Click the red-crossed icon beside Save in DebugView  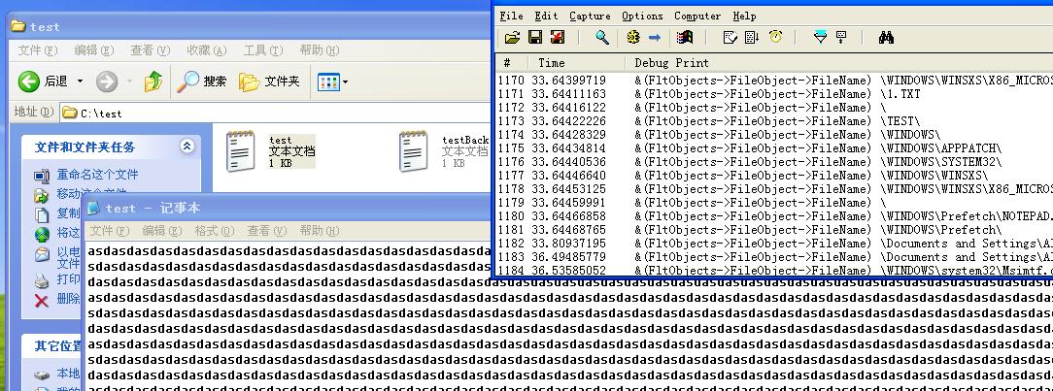point(558,38)
